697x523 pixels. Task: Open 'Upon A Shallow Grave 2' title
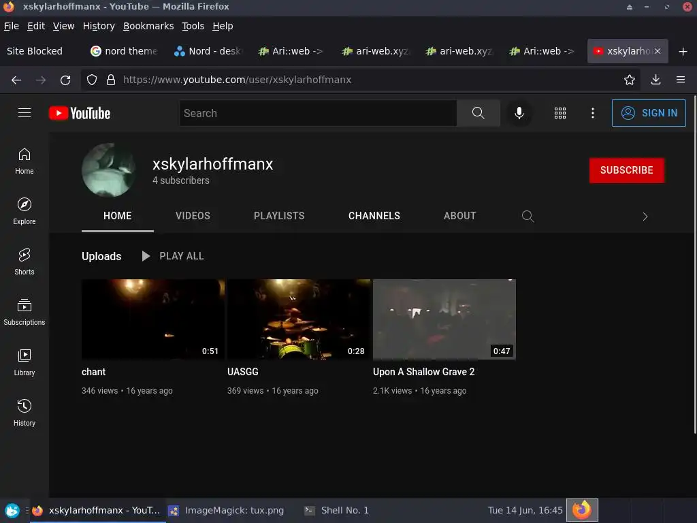tap(423, 372)
